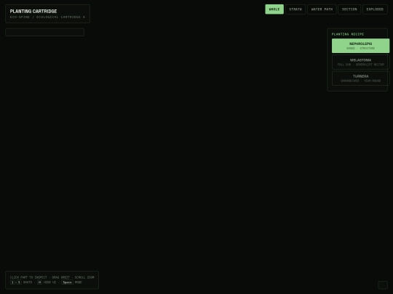Switch to the WHOLE view mode
Image resolution: width=393 pixels, height=294 pixels.
tap(274, 9)
